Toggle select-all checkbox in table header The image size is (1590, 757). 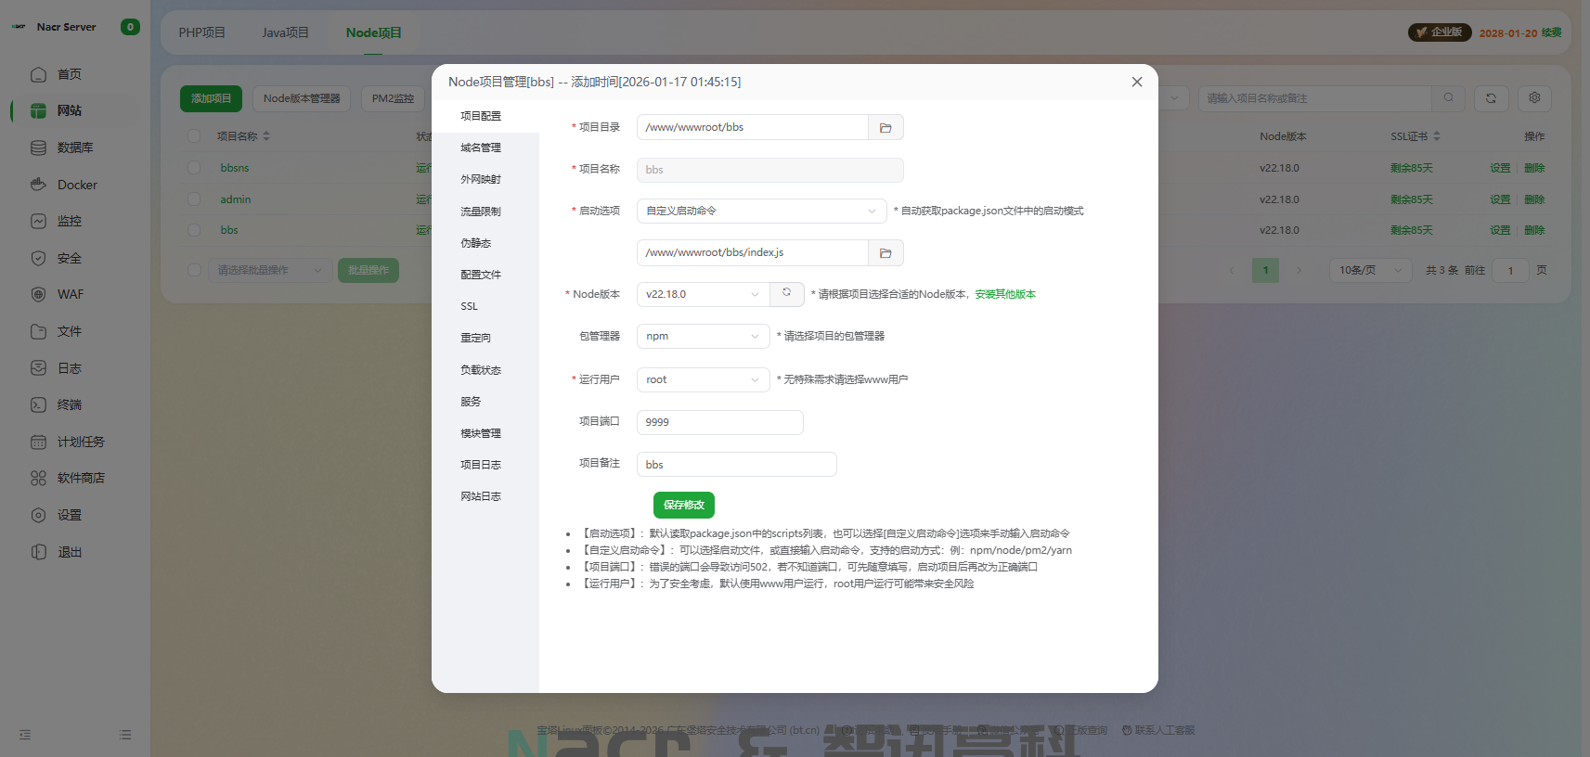pyautogui.click(x=194, y=136)
